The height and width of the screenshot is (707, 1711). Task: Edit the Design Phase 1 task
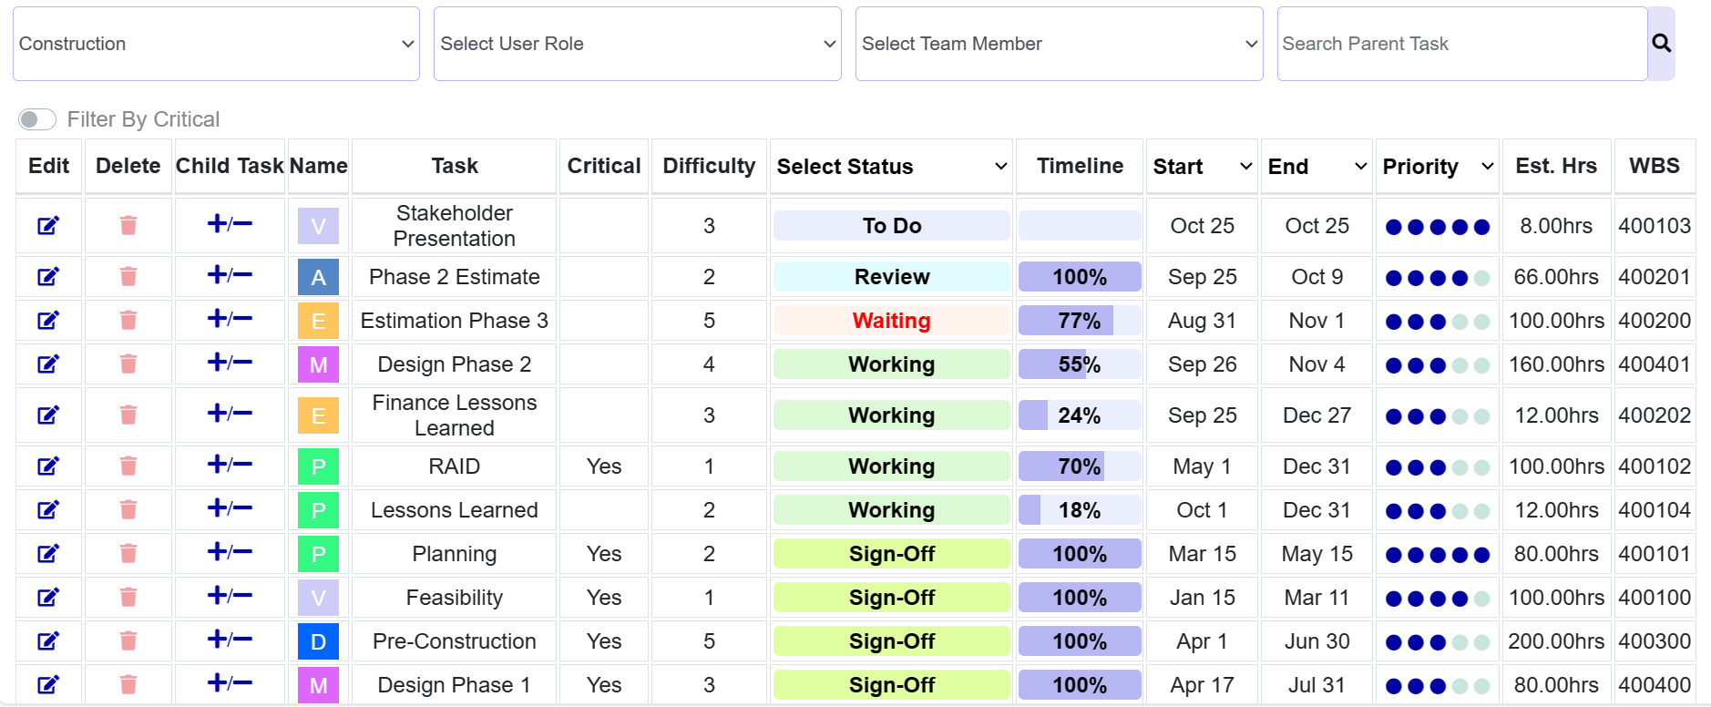(x=48, y=684)
